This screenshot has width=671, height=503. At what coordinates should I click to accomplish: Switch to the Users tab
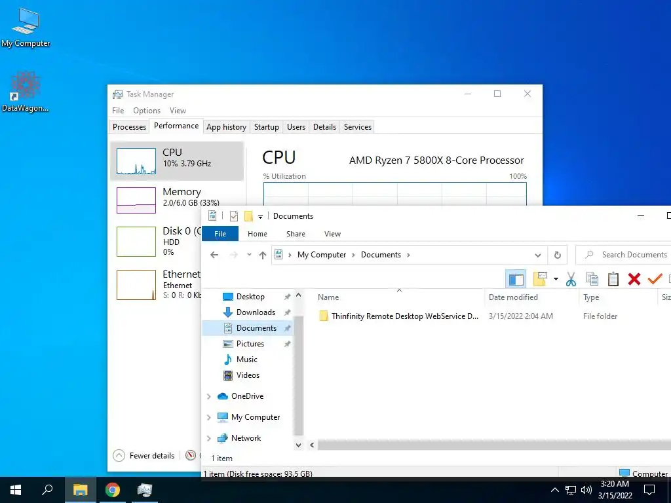click(296, 127)
